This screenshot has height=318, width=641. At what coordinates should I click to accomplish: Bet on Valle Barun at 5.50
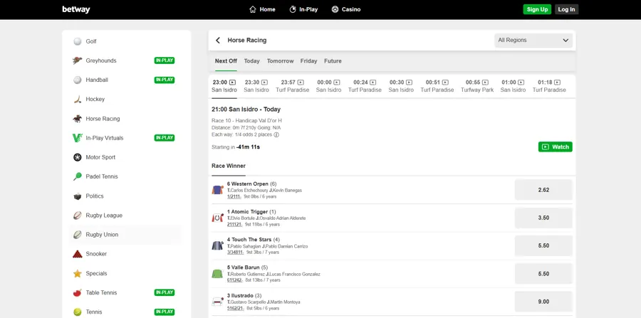[543, 273]
